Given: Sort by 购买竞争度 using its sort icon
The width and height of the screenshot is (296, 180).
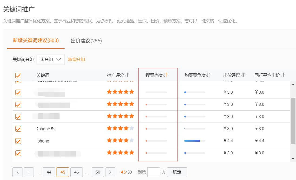Looking at the screenshot, I should tap(208, 75).
